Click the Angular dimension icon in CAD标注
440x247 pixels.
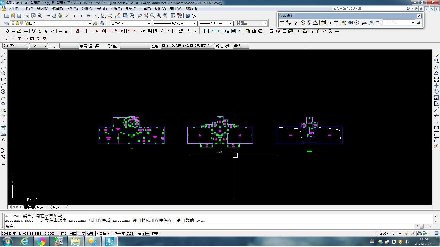coord(315,23)
